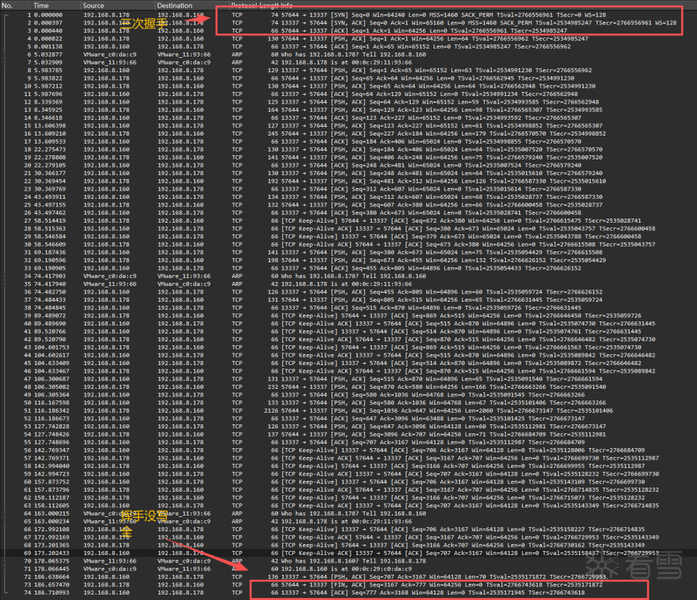Select Keep-Alive packet 60 at 157.873752
697x600 pixels.
click(x=348, y=481)
